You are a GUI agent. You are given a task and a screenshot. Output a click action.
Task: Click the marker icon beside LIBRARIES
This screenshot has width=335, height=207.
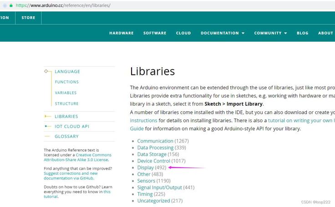(x=46, y=116)
